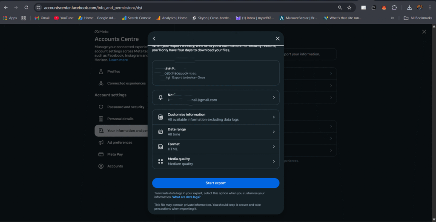Click the Customise information document icon
This screenshot has width=436, height=222.
tap(161, 117)
